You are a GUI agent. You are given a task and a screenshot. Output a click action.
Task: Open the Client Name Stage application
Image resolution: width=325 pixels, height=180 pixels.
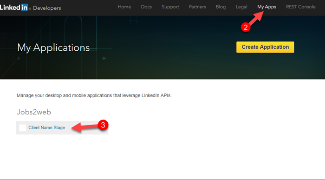(46, 128)
